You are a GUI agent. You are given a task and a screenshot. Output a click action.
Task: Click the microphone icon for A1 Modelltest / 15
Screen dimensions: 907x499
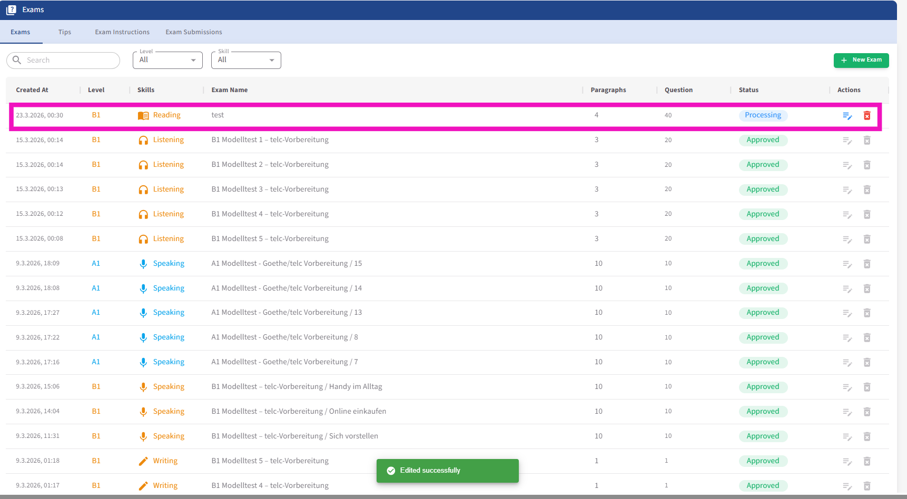pyautogui.click(x=143, y=264)
